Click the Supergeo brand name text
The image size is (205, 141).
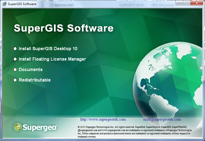[40, 127]
